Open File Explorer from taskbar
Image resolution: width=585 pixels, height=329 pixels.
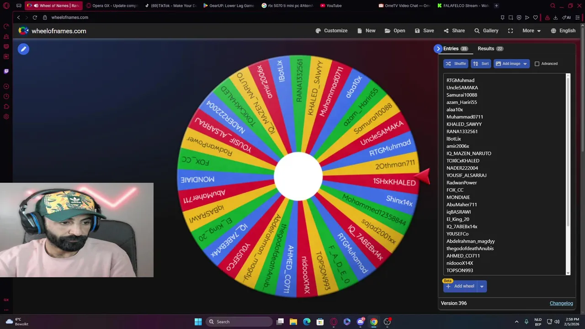[x=293, y=322]
